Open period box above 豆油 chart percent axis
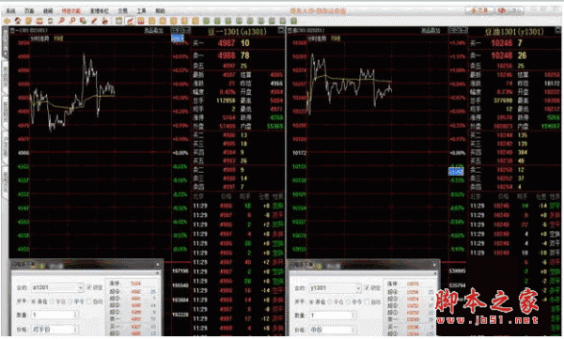 pyautogui.click(x=458, y=30)
